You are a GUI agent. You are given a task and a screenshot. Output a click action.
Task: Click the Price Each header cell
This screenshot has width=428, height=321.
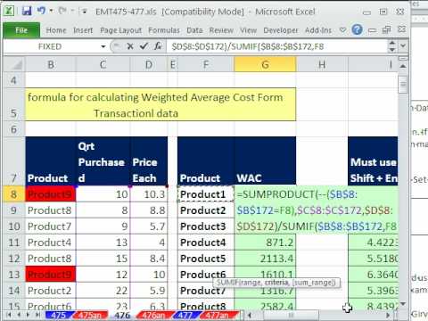coord(149,161)
